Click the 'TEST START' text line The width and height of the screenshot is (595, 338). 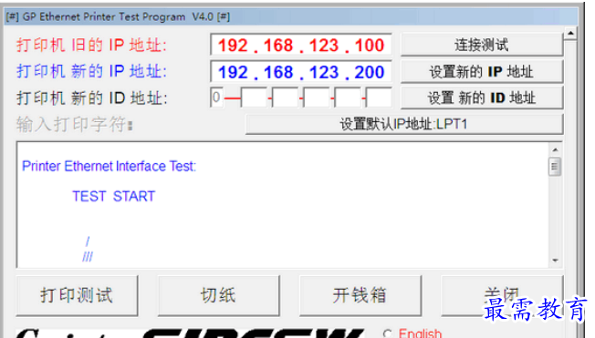tap(113, 196)
